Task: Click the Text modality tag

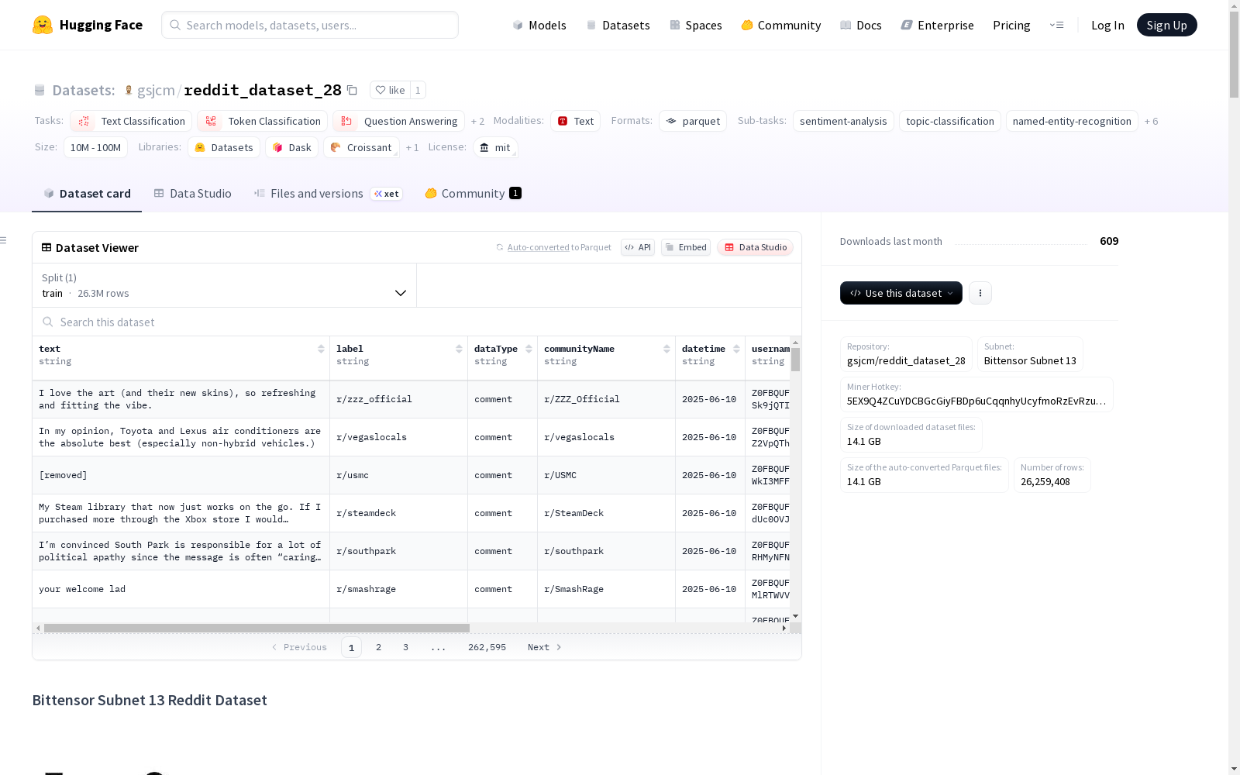Action: 575,121
